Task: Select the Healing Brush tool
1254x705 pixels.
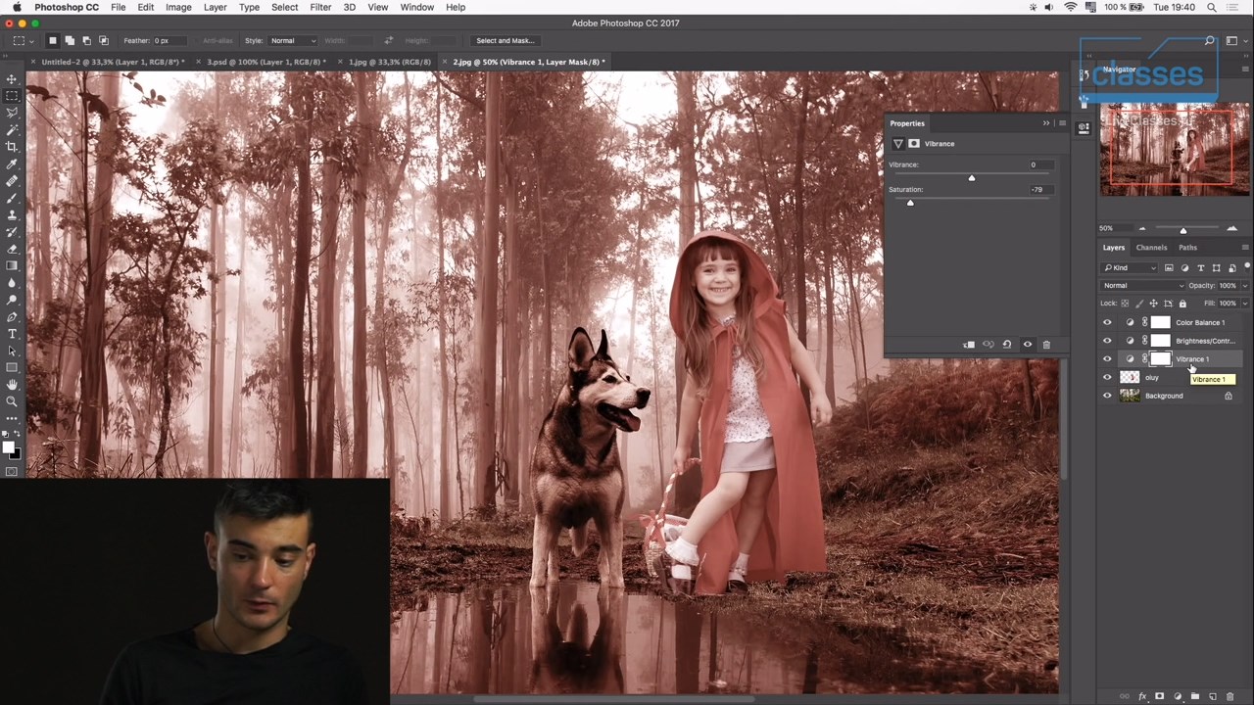Action: coord(12,181)
